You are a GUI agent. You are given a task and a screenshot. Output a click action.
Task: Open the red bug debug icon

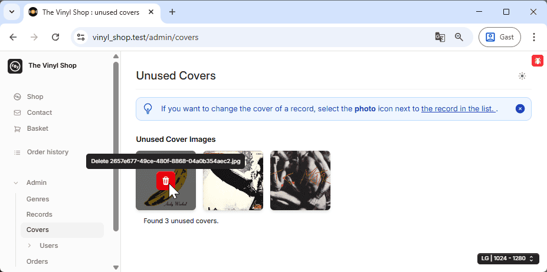pyautogui.click(x=538, y=61)
